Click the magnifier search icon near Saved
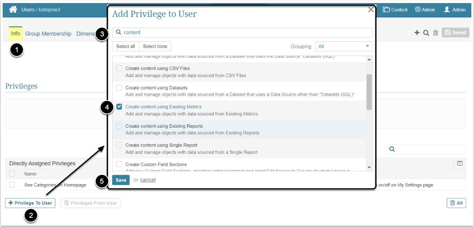474x227 pixels. point(426,33)
